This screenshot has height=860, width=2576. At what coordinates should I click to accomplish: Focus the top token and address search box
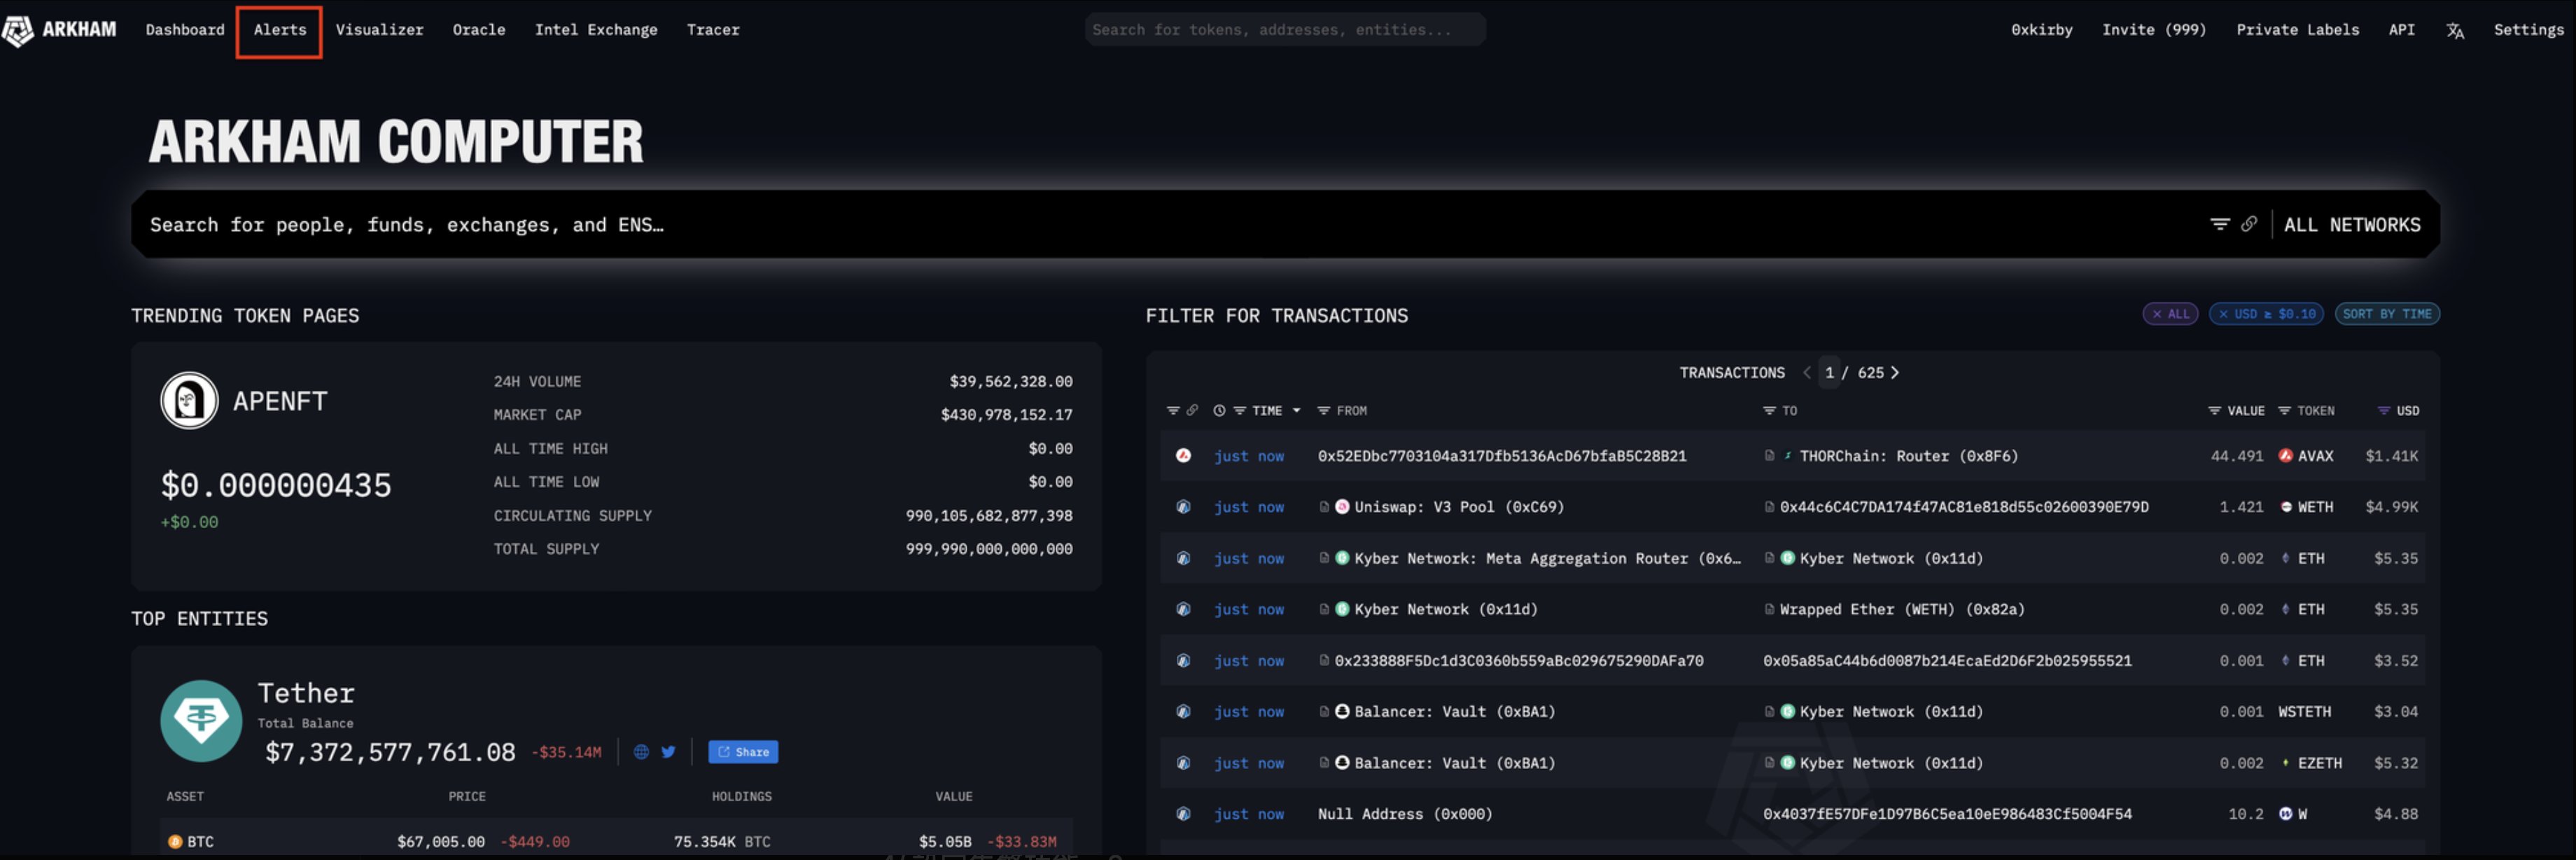pyautogui.click(x=1284, y=30)
